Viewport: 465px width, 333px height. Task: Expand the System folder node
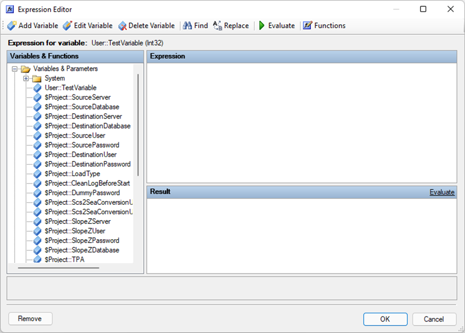[x=26, y=79]
